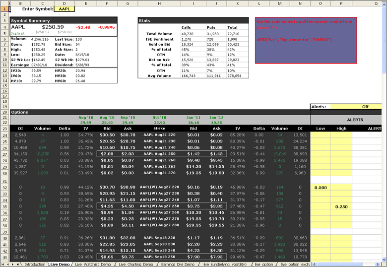Click call IV 54.77% in row 24
This screenshot has height=267, width=387.
pos(86,135)
